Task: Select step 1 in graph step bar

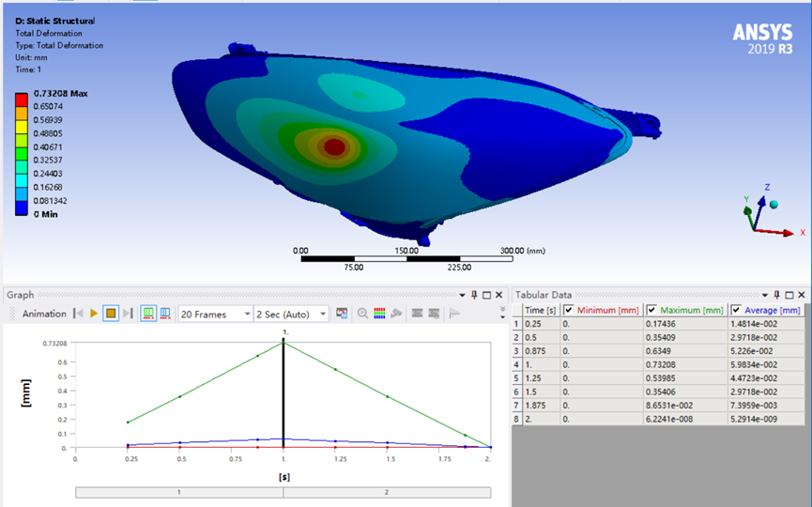Action: pyautogui.click(x=179, y=492)
